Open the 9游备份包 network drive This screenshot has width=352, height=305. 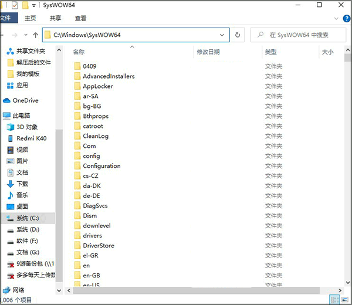pyautogui.click(x=31, y=264)
